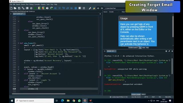Viewport: 183px width, 103px height.
Task: Browse editor tabs button
Action: (11, 14)
